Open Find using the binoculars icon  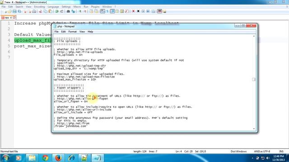tap(68, 11)
